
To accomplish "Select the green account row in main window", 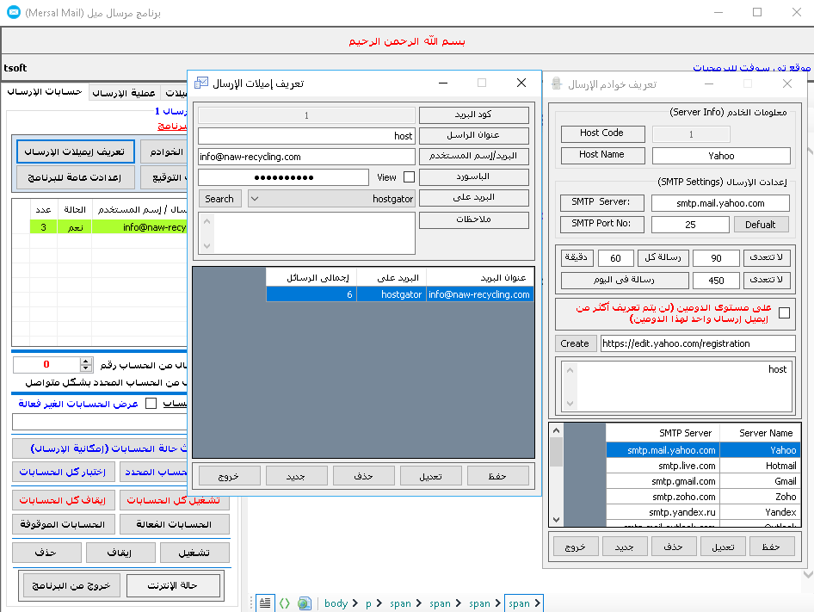I will (x=108, y=227).
